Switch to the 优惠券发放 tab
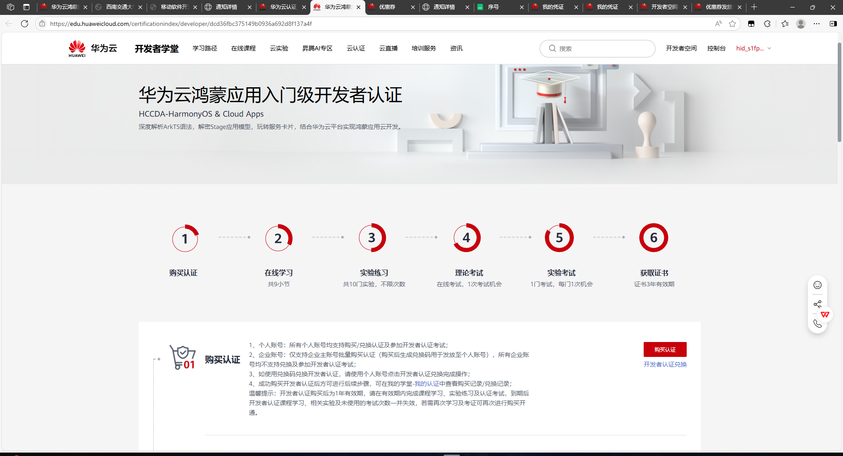 pyautogui.click(x=718, y=7)
